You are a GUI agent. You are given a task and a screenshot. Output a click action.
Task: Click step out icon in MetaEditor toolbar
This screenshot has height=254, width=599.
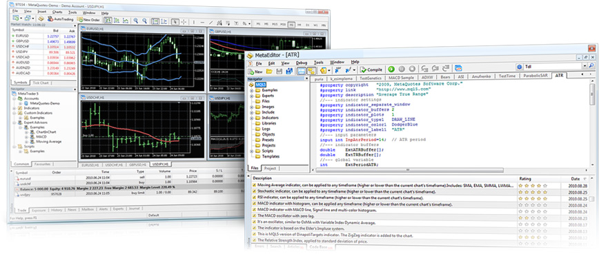(x=445, y=68)
